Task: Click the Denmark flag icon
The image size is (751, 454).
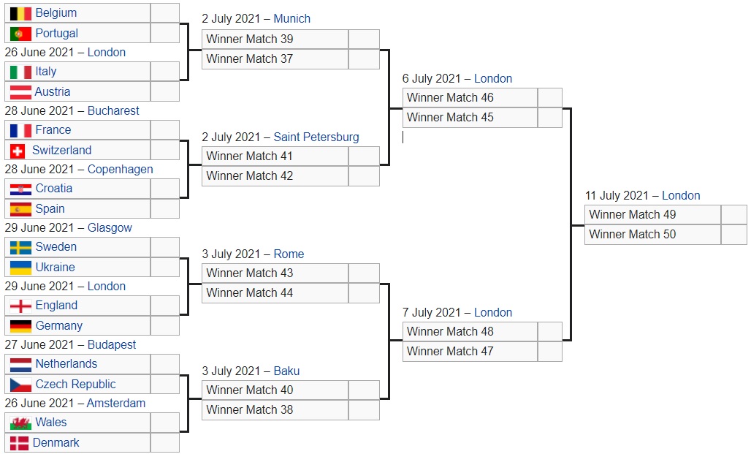Action: 20,443
